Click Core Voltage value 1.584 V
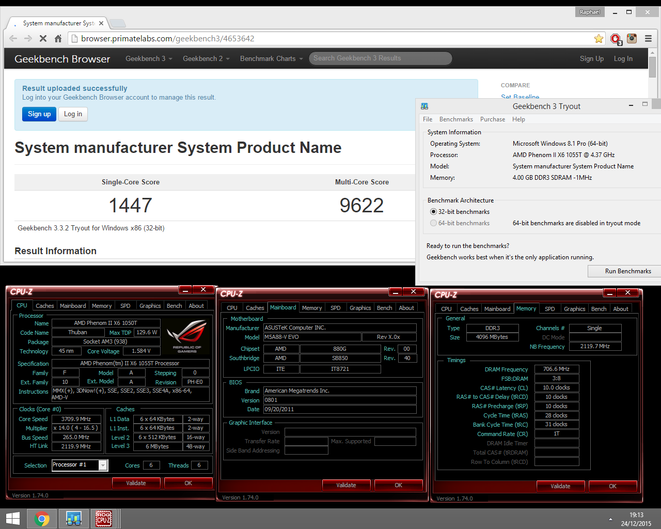The height and width of the screenshot is (529, 661). tap(141, 351)
